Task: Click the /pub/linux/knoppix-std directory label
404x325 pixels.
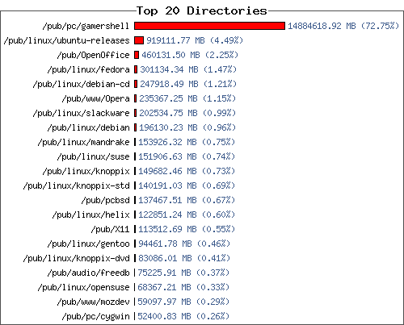Action: 76,186
